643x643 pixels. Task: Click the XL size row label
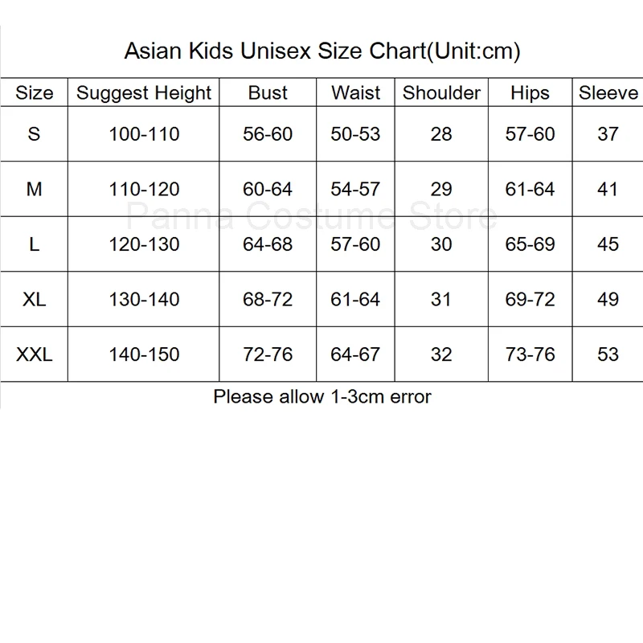tap(34, 299)
